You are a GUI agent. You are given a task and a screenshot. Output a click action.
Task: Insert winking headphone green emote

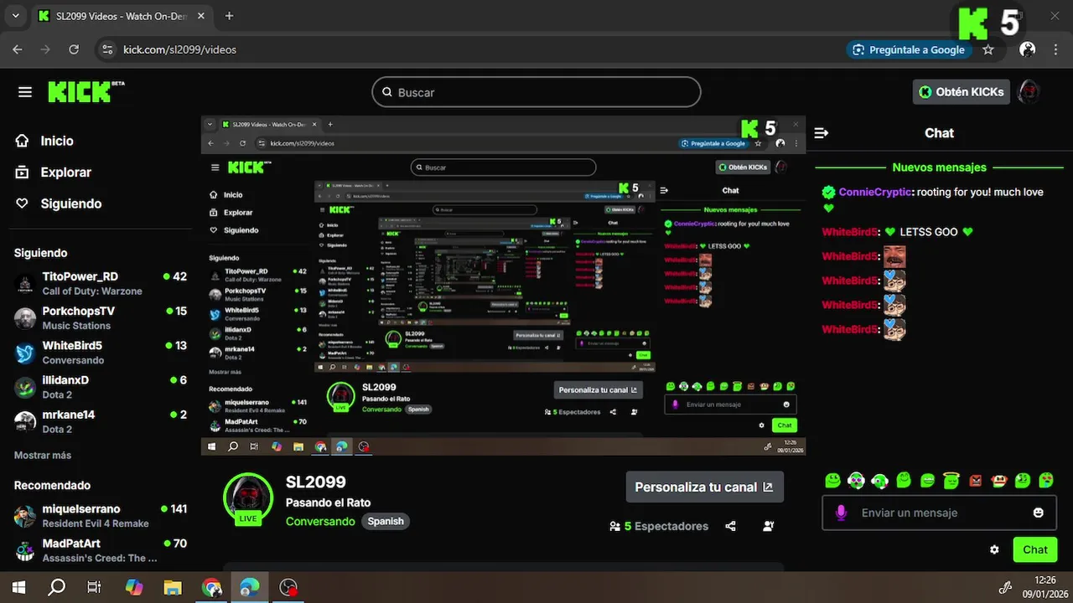[880, 481]
